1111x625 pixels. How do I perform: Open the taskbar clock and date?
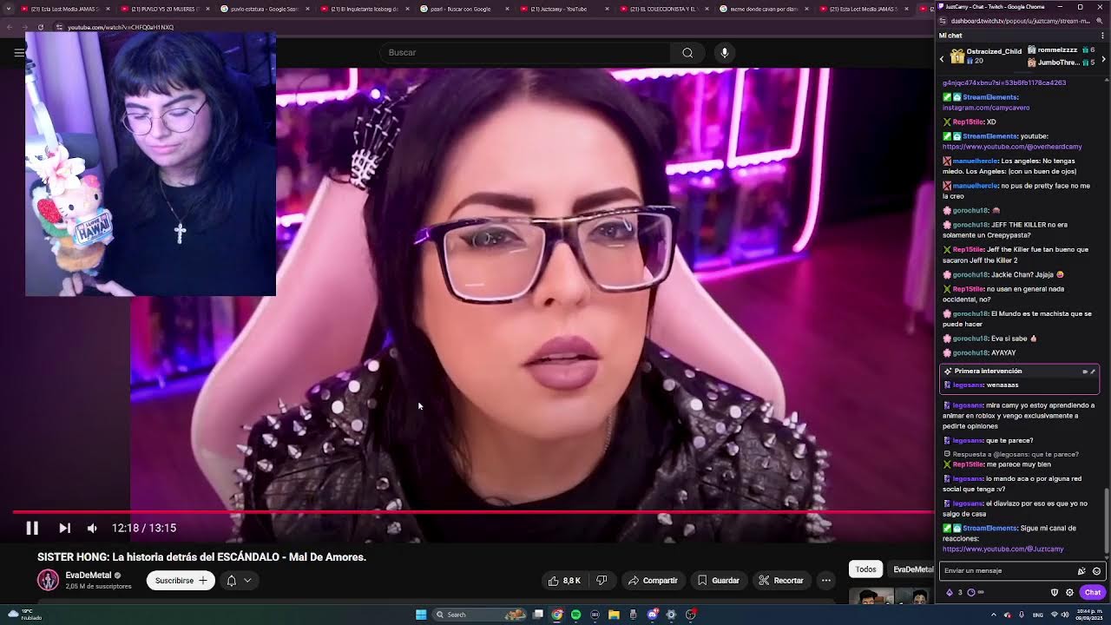pos(1089,615)
